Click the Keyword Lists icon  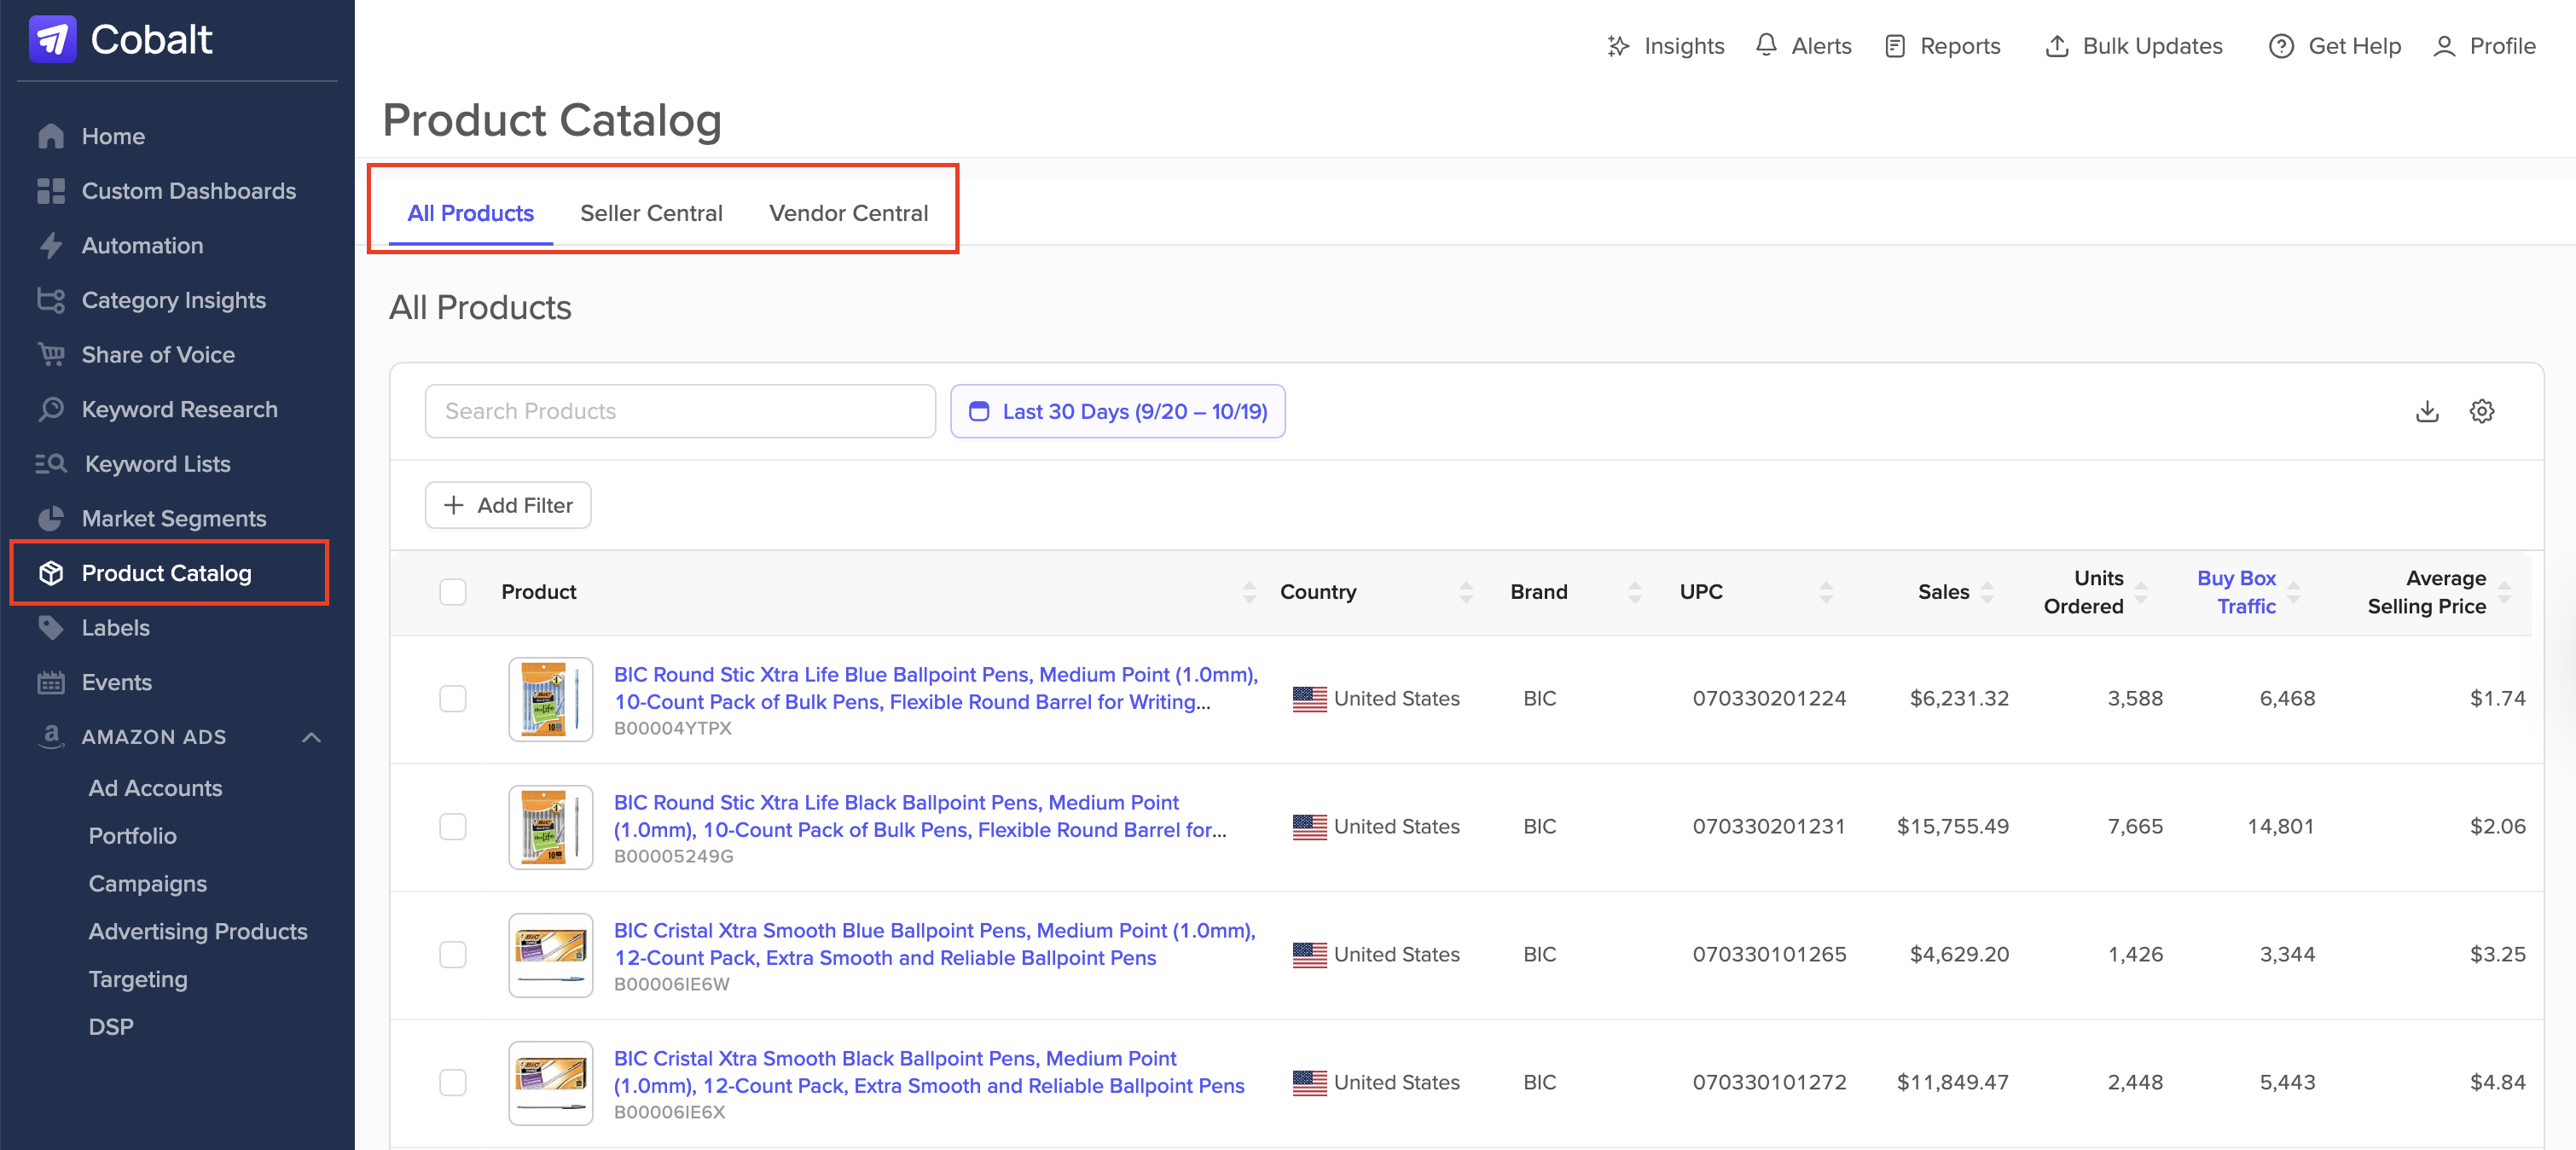coord(51,464)
